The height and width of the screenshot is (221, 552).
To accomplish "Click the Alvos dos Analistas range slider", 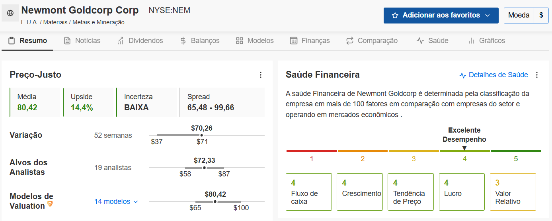I will point(207,168).
